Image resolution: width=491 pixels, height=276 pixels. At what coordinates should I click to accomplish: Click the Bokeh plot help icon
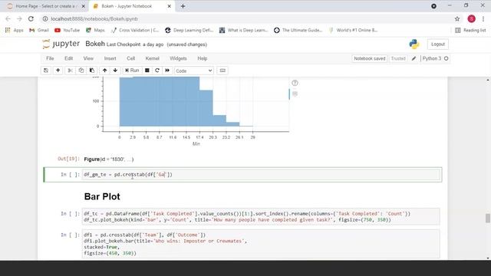tap(295, 83)
